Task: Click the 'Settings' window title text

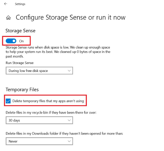Action: click(x=20, y=4)
